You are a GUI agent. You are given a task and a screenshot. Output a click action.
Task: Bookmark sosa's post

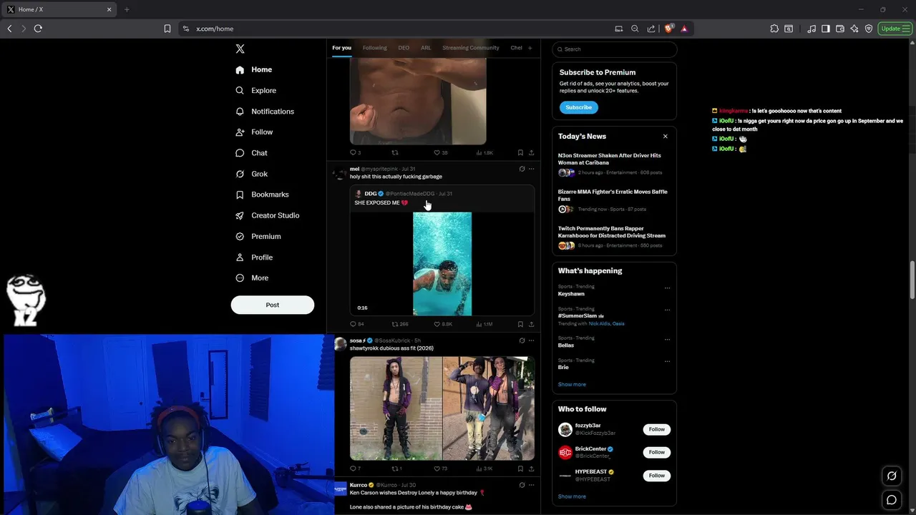[520, 469]
